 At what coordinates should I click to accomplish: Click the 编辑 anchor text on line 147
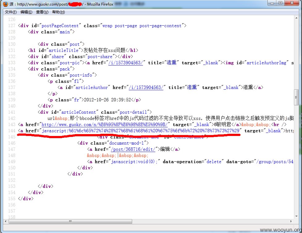pos(165,149)
